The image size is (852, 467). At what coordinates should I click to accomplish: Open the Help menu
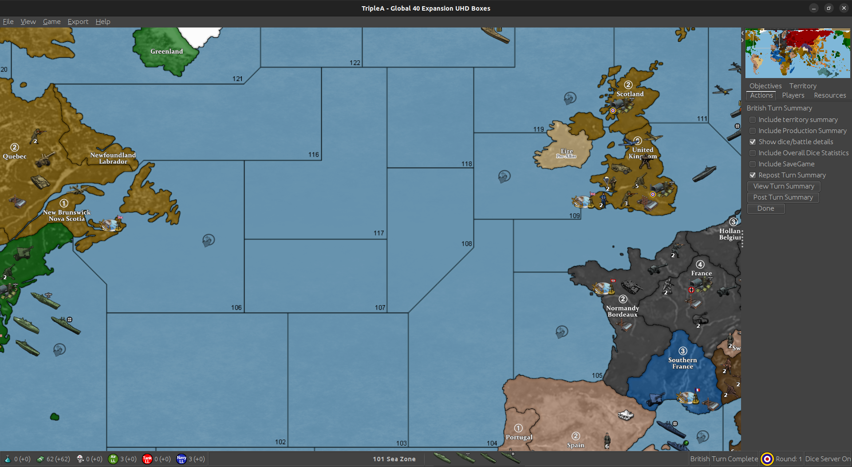point(103,22)
